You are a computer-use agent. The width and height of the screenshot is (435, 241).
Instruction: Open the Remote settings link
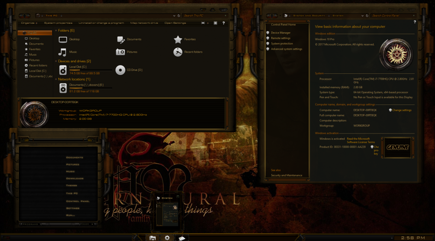280,38
